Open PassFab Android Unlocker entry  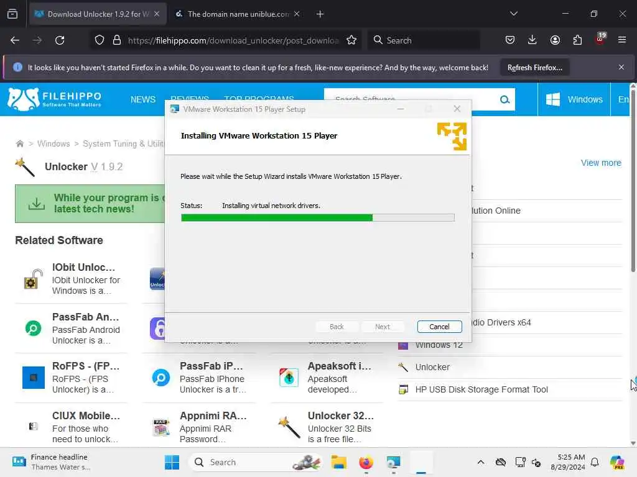click(72, 328)
